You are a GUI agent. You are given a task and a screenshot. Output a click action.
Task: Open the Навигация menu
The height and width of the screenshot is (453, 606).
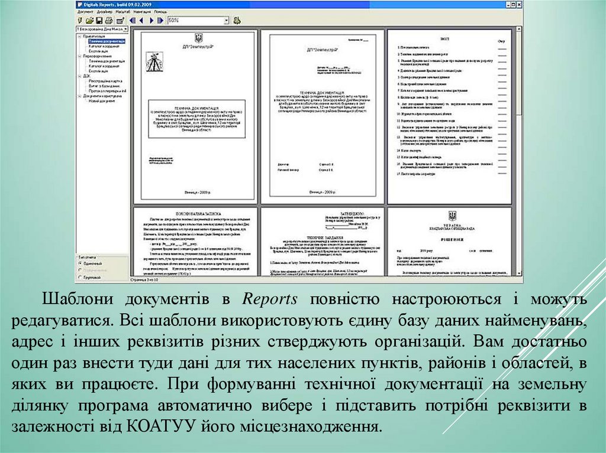coord(142,12)
